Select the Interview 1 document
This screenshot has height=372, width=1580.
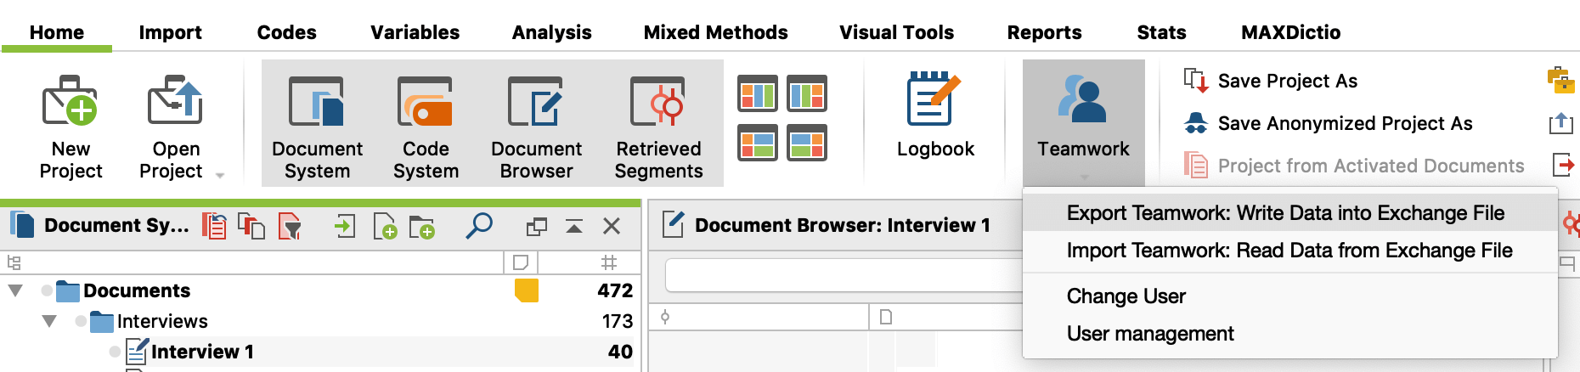coord(202,352)
